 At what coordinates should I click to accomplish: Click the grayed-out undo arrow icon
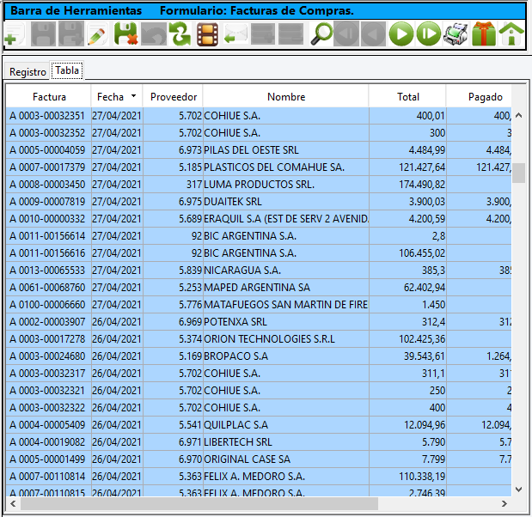pyautogui.click(x=153, y=33)
